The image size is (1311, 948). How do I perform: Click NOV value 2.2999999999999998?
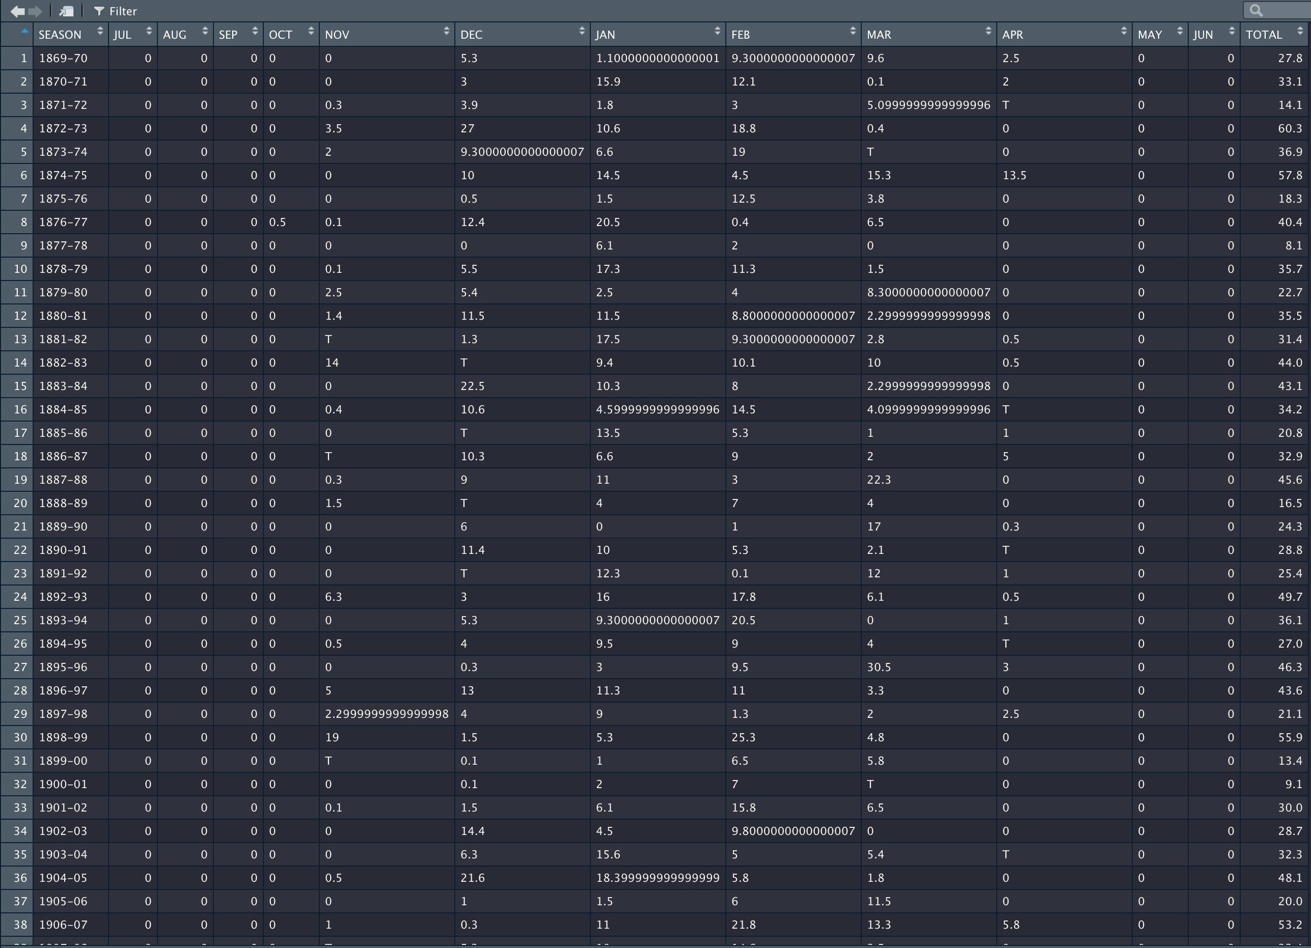pyautogui.click(x=387, y=714)
